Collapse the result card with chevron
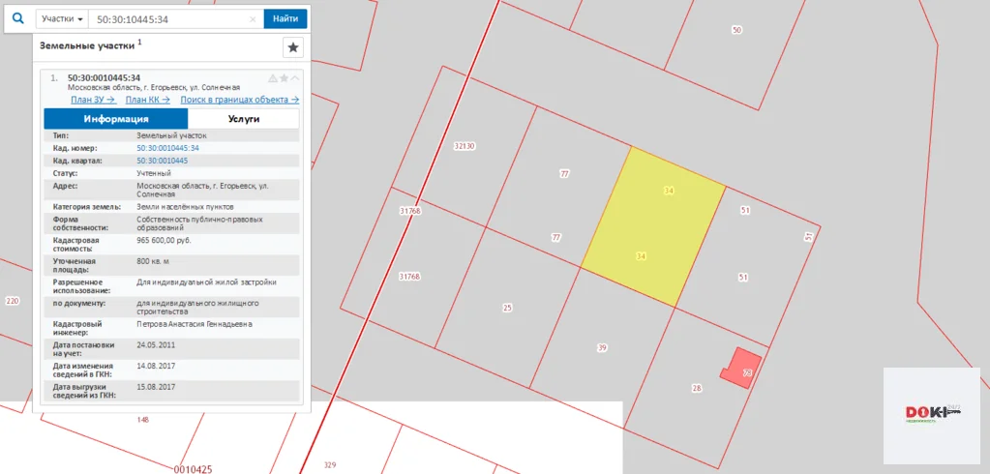Viewport: 990px width, 474px height. [295, 78]
